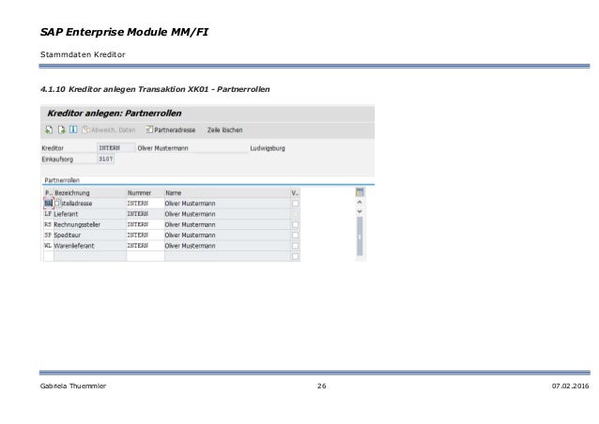
Task: Click the next screen page icon
Action: coord(62,129)
